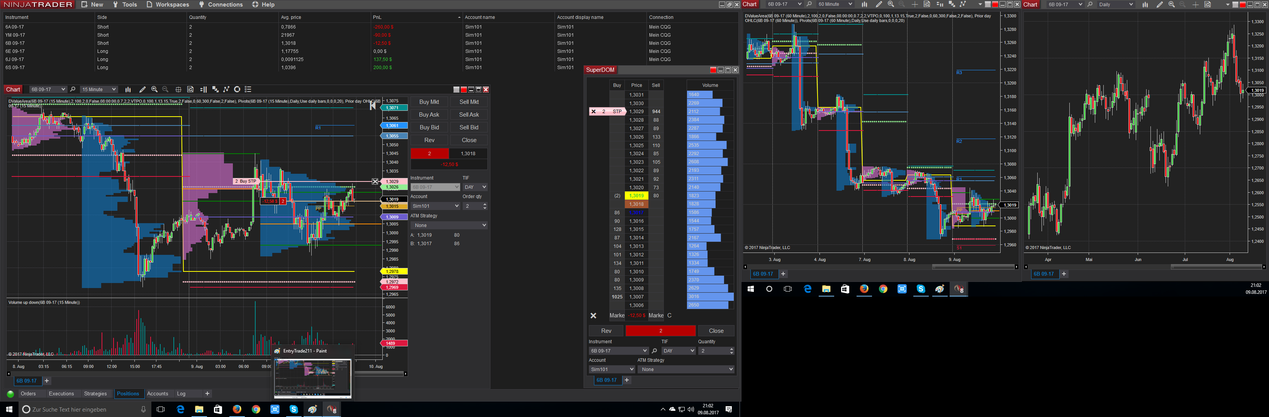The height and width of the screenshot is (417, 1269).
Task: Open ATM Strategy dropdown in chart trader
Action: coord(449,225)
